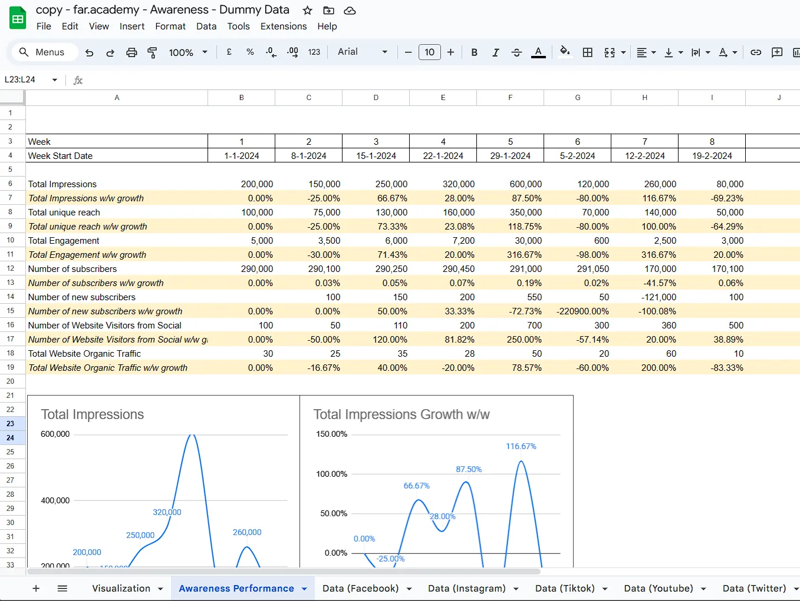This screenshot has height=601, width=800.
Task: Redo the last action
Action: point(110,52)
